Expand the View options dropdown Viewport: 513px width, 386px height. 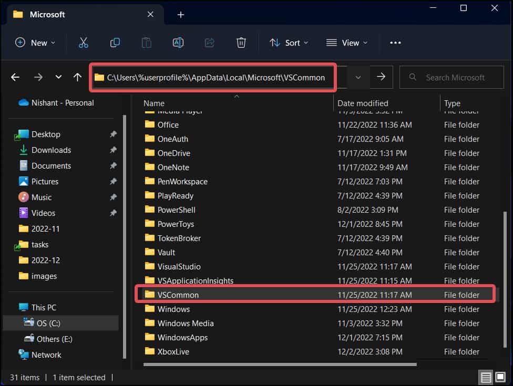coord(347,43)
